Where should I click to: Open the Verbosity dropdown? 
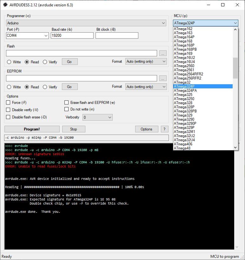[97, 117]
